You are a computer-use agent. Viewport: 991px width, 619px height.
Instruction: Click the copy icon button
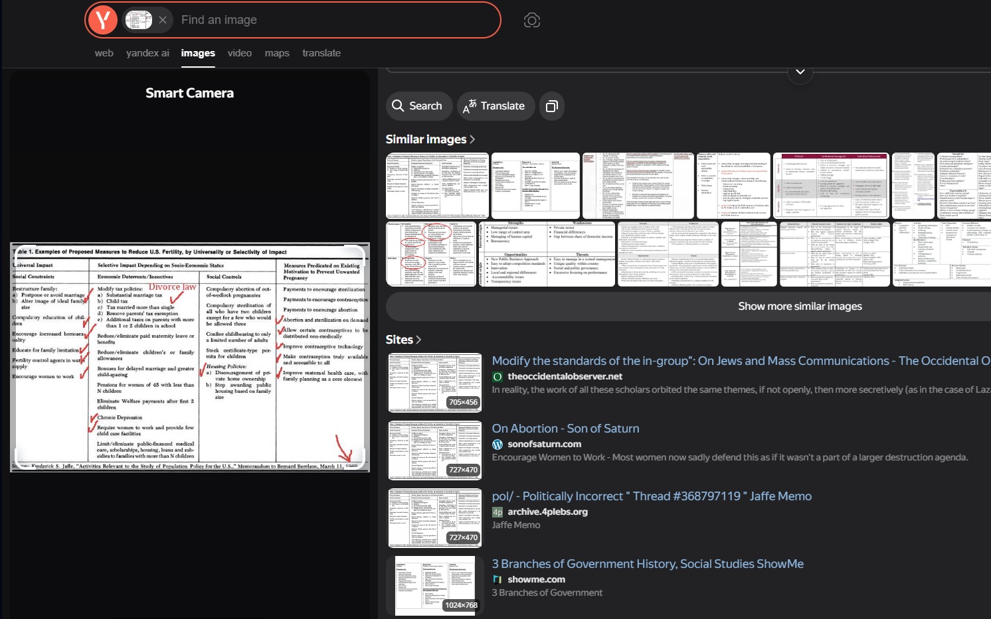tap(552, 106)
